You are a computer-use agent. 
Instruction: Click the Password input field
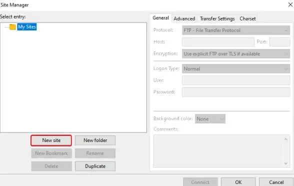click(x=236, y=92)
